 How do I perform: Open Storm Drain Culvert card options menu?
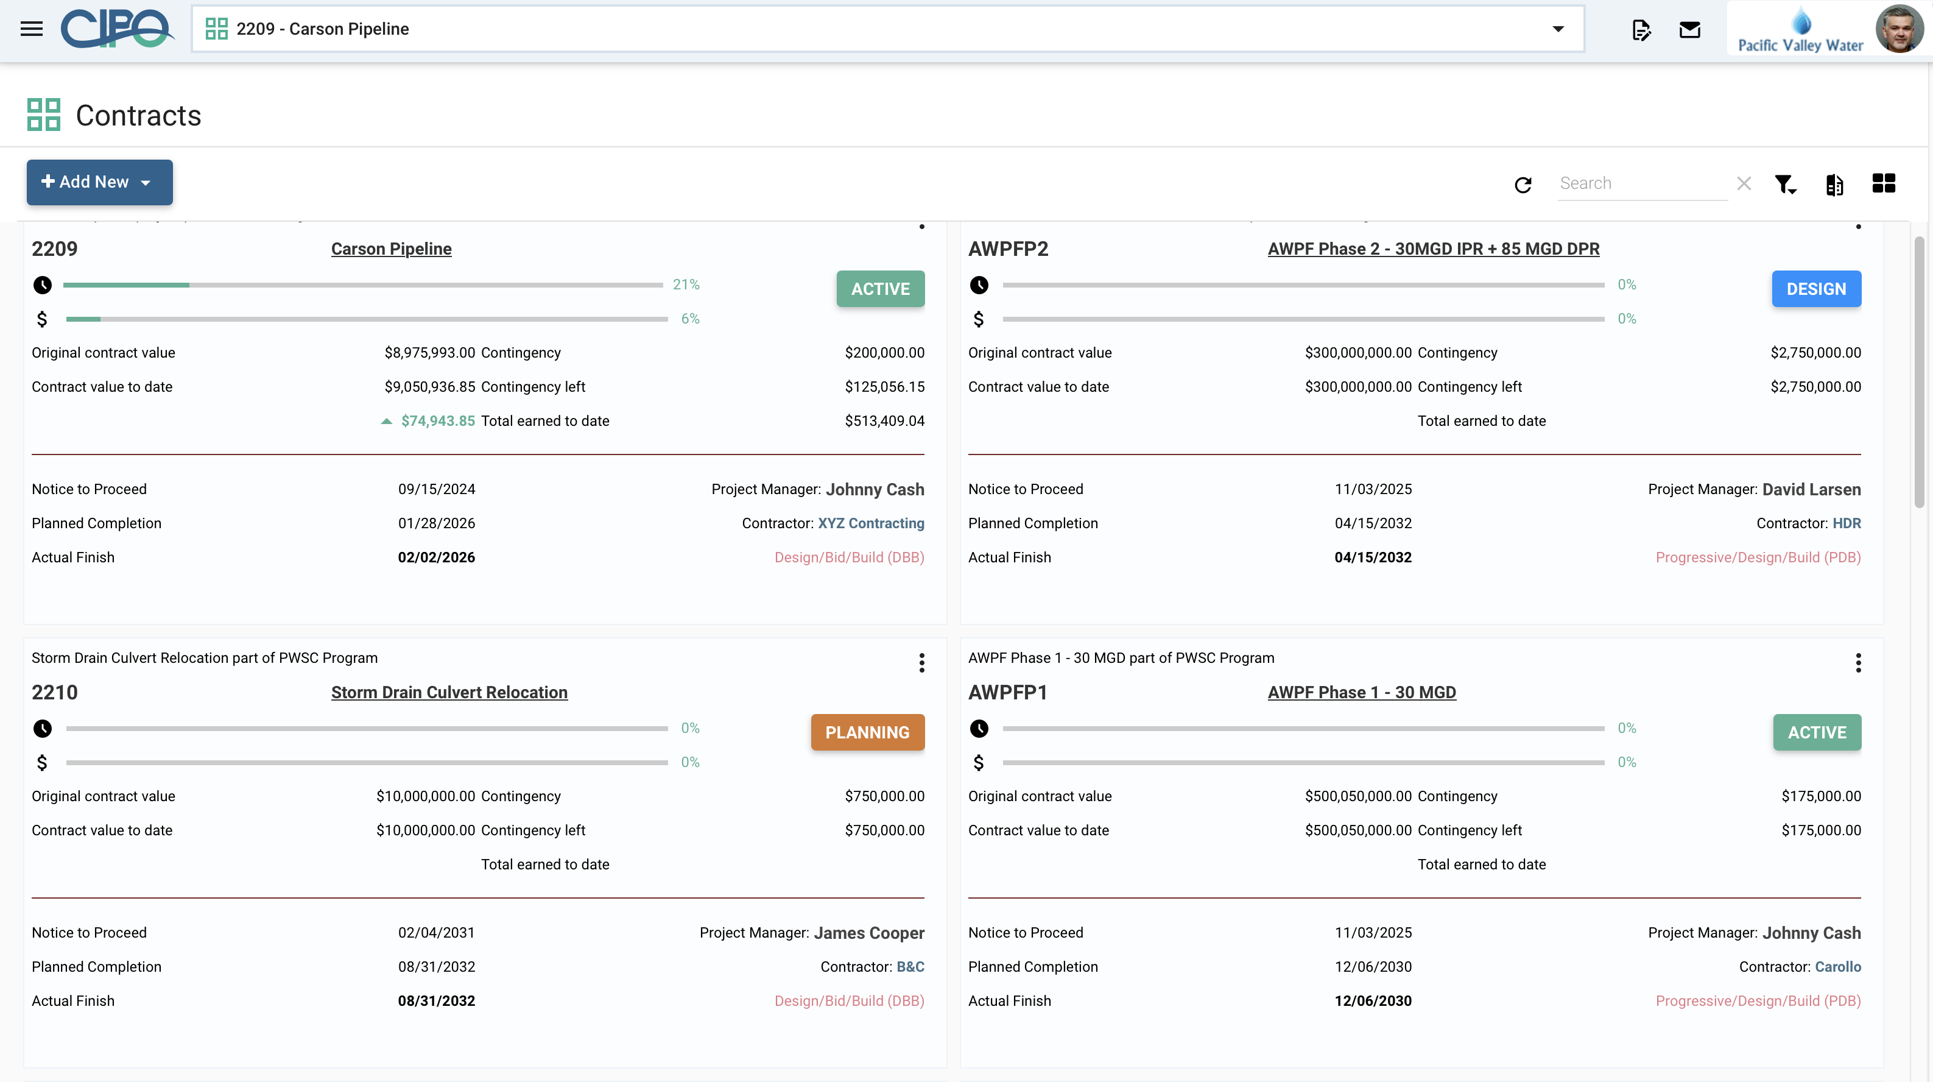point(921,662)
